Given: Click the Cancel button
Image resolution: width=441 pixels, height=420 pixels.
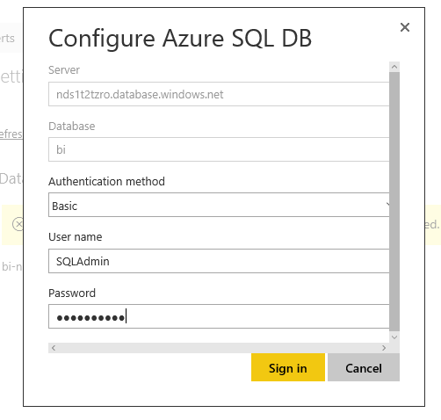Looking at the screenshot, I should tap(364, 367).
